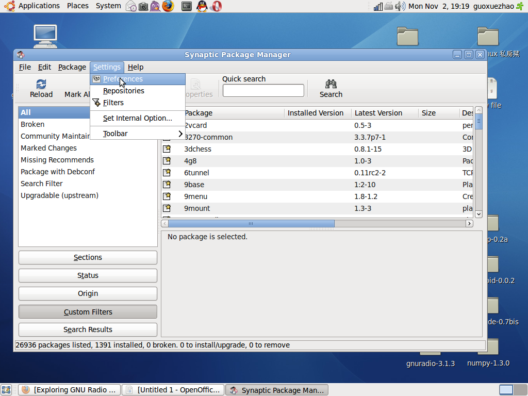
Task: Select the Computer icon on the desktop
Action: click(x=45, y=36)
